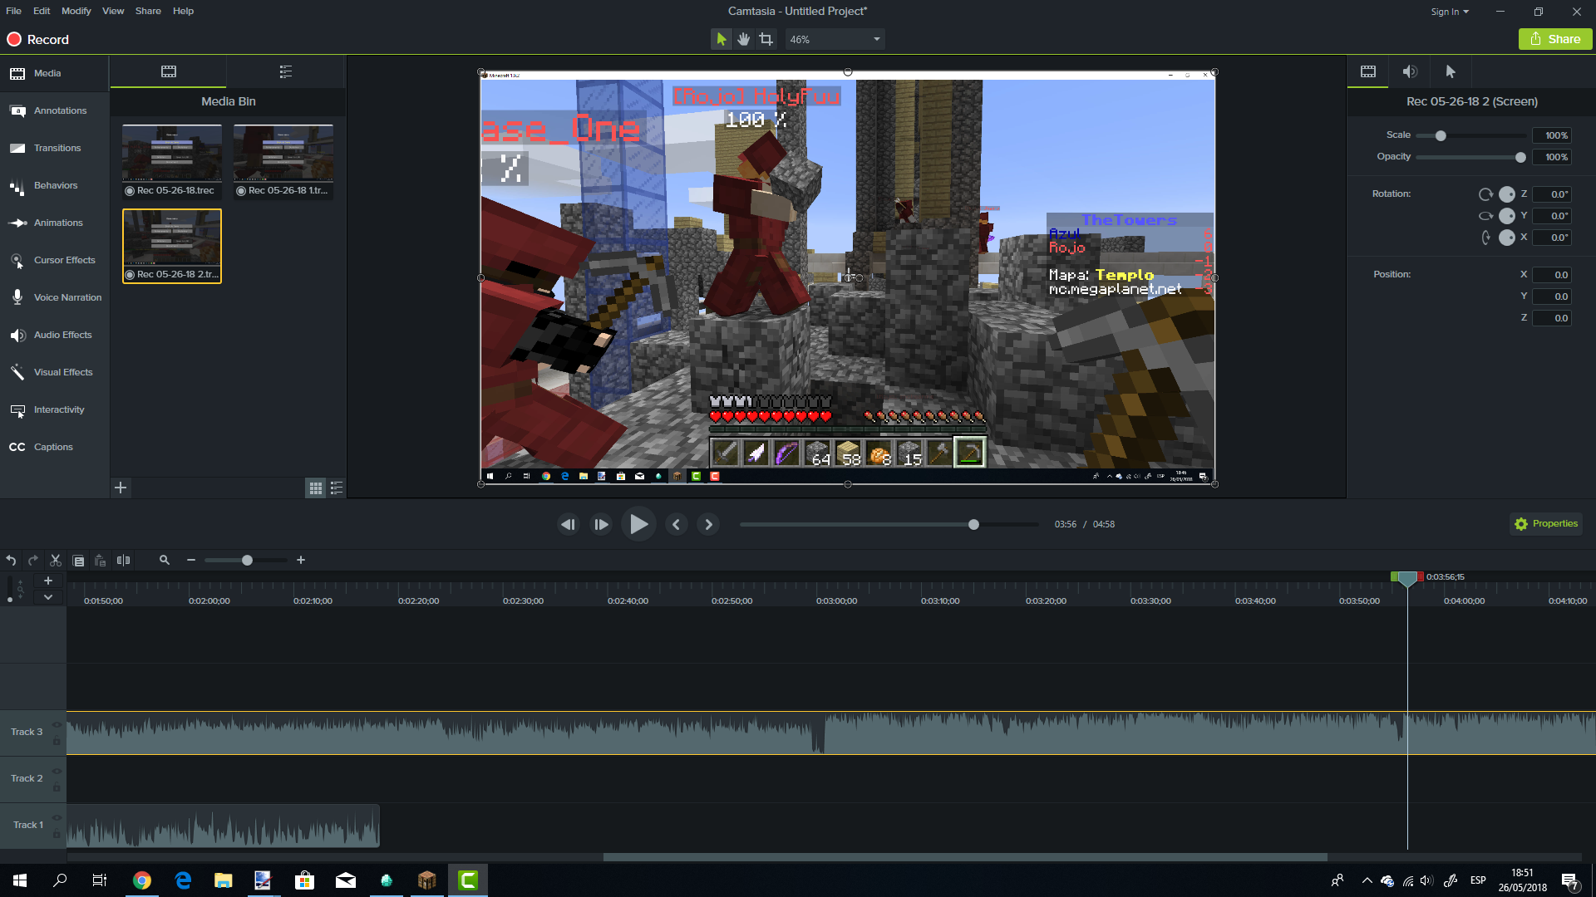
Task: Select the arrow Edit mode tool
Action: point(721,39)
